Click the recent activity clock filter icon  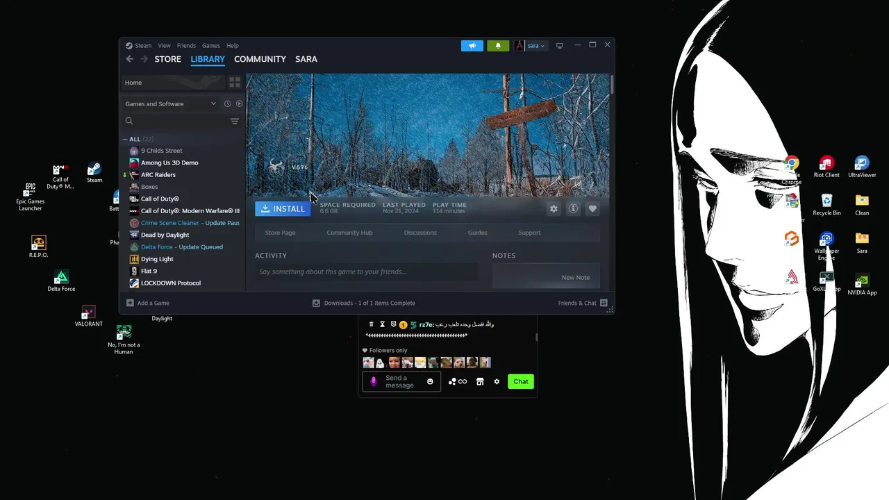(227, 103)
